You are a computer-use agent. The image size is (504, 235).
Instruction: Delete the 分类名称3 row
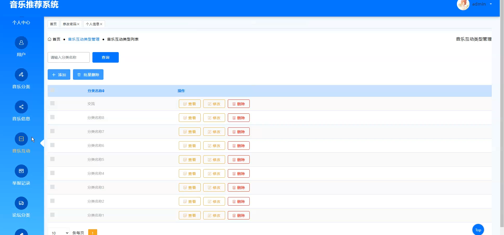coord(239,187)
